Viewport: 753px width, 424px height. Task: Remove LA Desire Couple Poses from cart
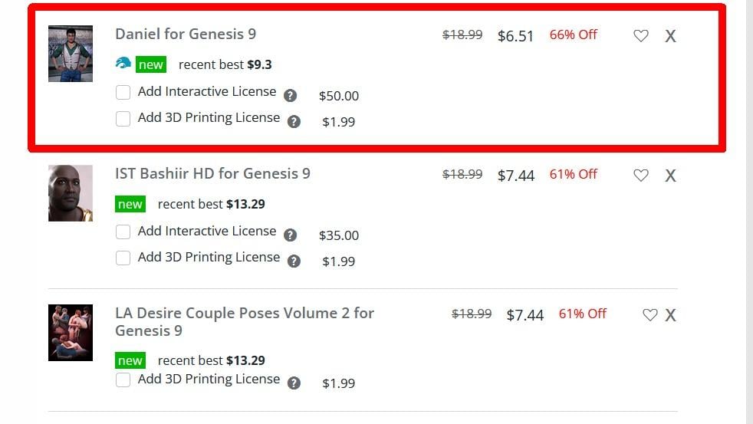pyautogui.click(x=670, y=315)
